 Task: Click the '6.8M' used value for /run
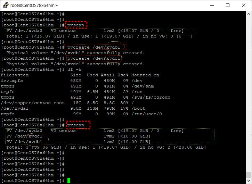pyautogui.click(x=92, y=92)
